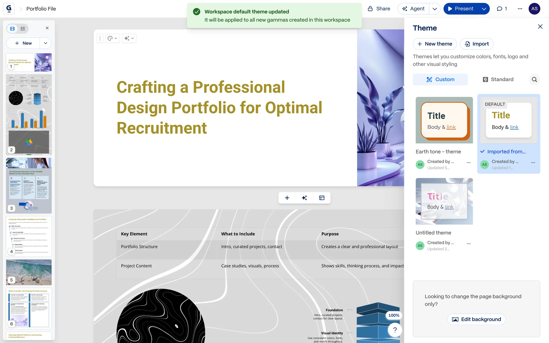Viewport: 549px width, 343px height.
Task: Click the Edit background button
Action: [x=476, y=319]
